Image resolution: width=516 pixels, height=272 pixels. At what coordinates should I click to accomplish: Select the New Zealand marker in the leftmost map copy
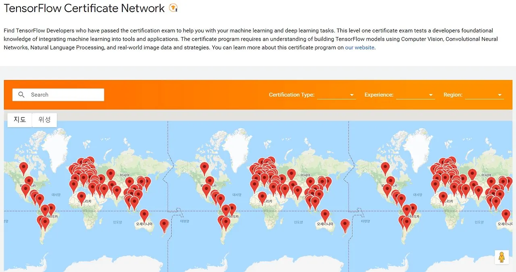[164, 226]
